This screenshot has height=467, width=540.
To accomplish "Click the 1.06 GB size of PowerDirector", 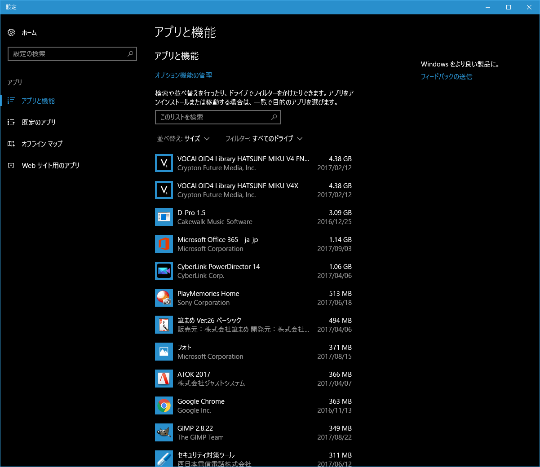I will point(341,267).
